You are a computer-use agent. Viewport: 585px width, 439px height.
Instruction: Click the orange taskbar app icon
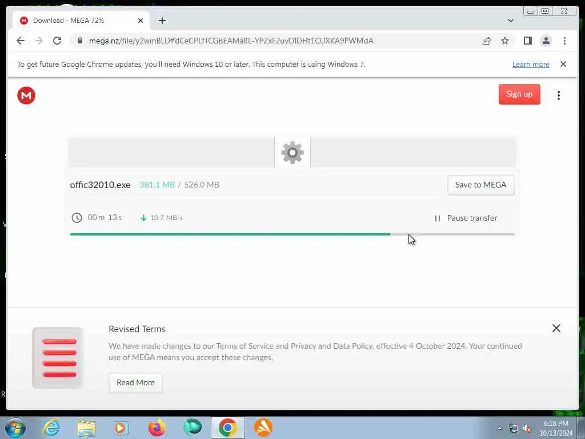pyautogui.click(x=263, y=428)
